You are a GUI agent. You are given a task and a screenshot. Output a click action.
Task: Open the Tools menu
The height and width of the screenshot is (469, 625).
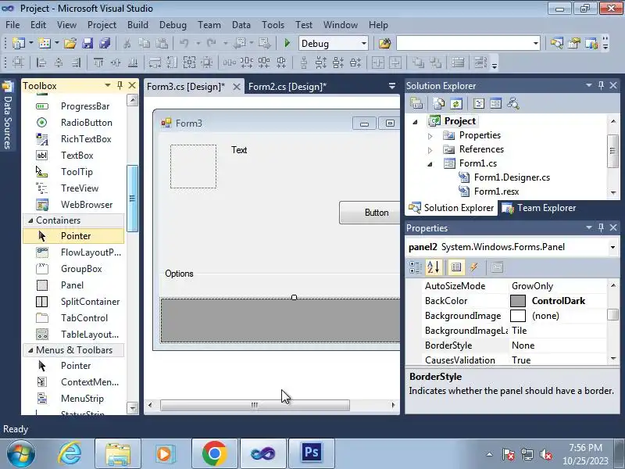coord(273,25)
